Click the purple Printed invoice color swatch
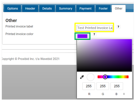Screen dimensions: 135x100 [82, 36]
